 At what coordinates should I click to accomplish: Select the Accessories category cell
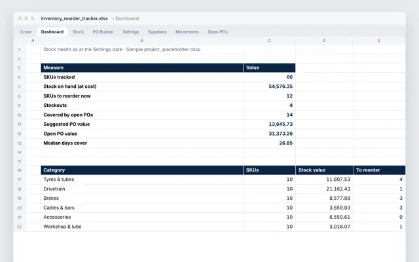142,217
